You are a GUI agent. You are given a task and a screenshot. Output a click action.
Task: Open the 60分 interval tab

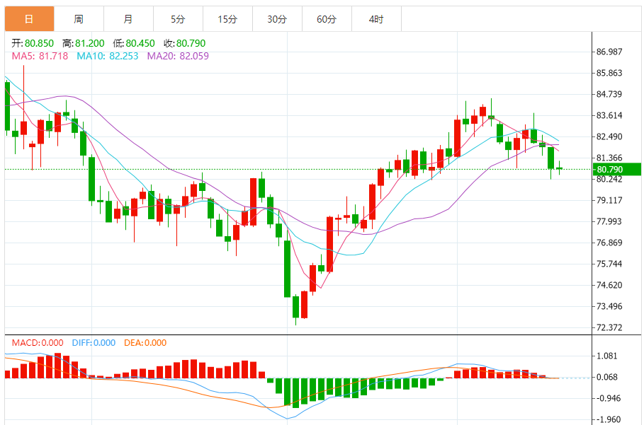coord(327,19)
